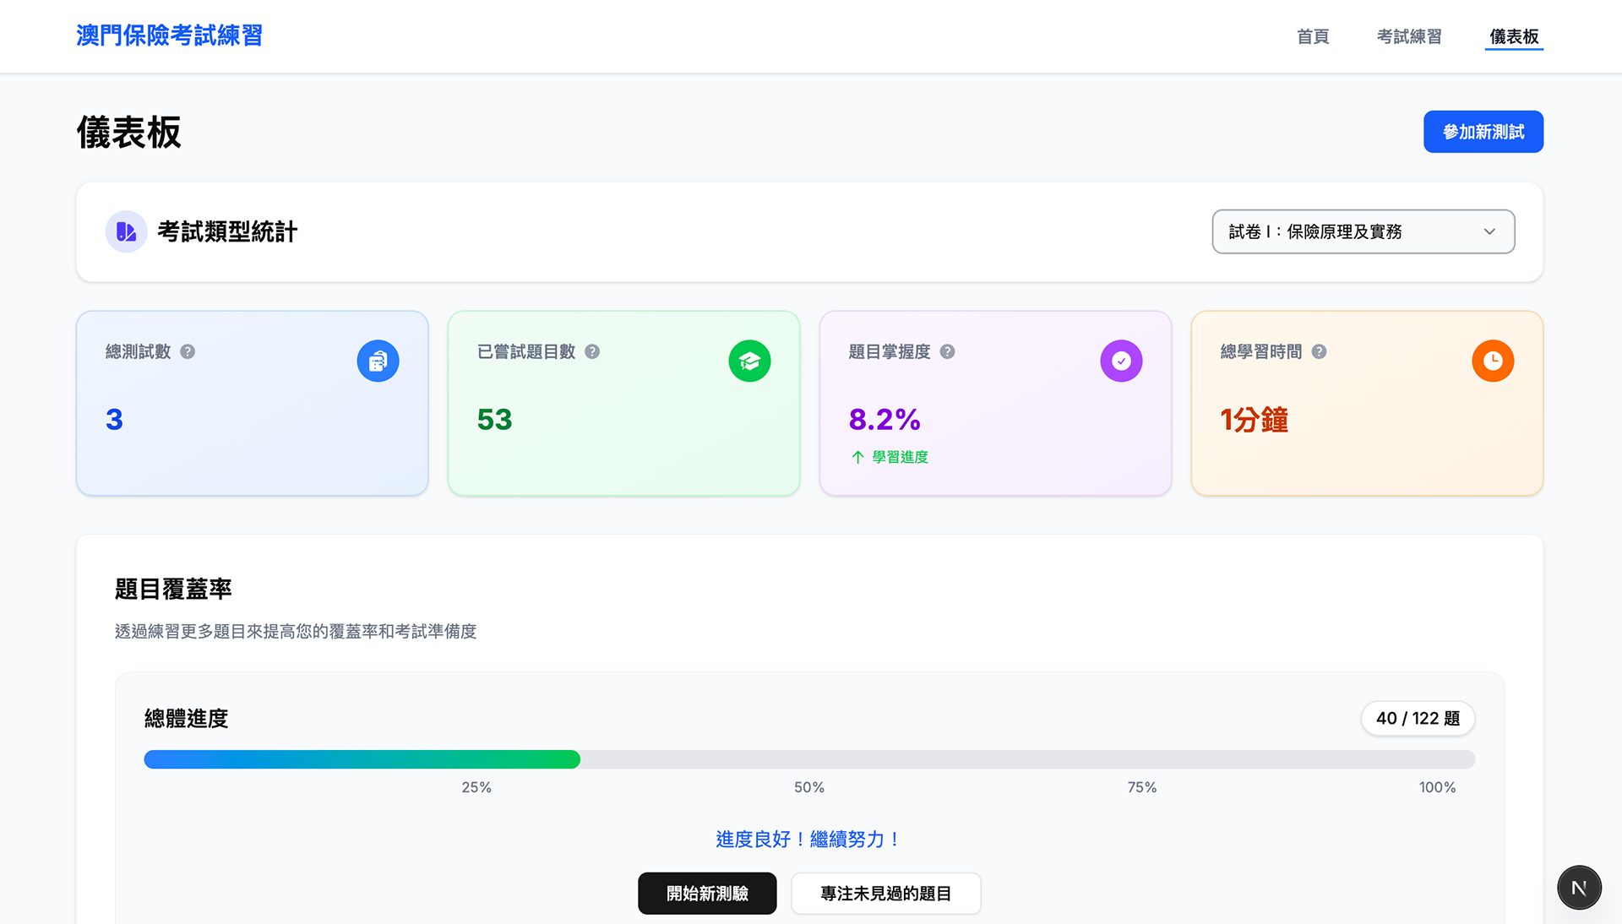The image size is (1622, 924).
Task: Click the 開始新測驗 button
Action: point(707,894)
